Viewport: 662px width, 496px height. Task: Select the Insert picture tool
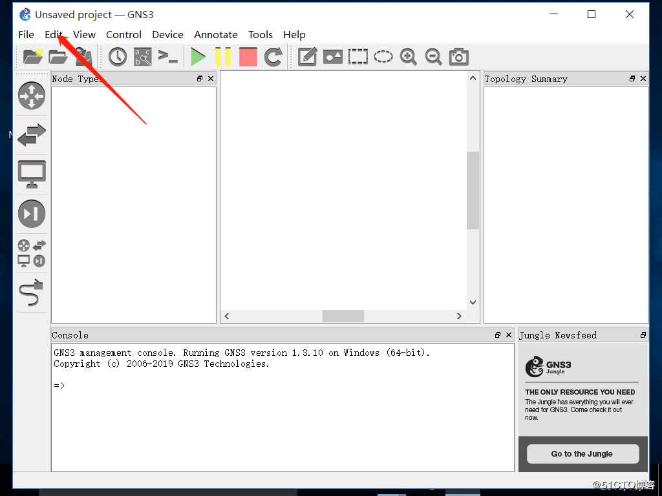(x=333, y=57)
